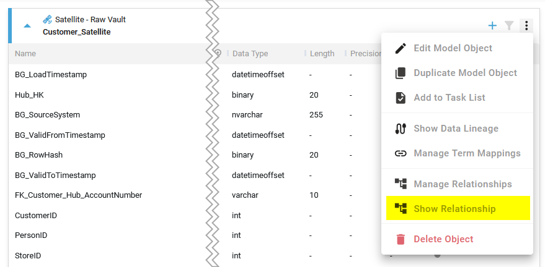545x267 pixels.
Task: Click the link icon for Manage Term Mappings
Action: click(x=401, y=153)
